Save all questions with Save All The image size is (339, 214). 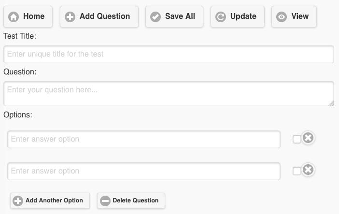pos(174,16)
